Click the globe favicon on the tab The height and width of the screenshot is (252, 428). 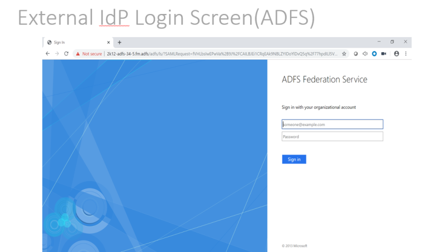[x=50, y=43]
